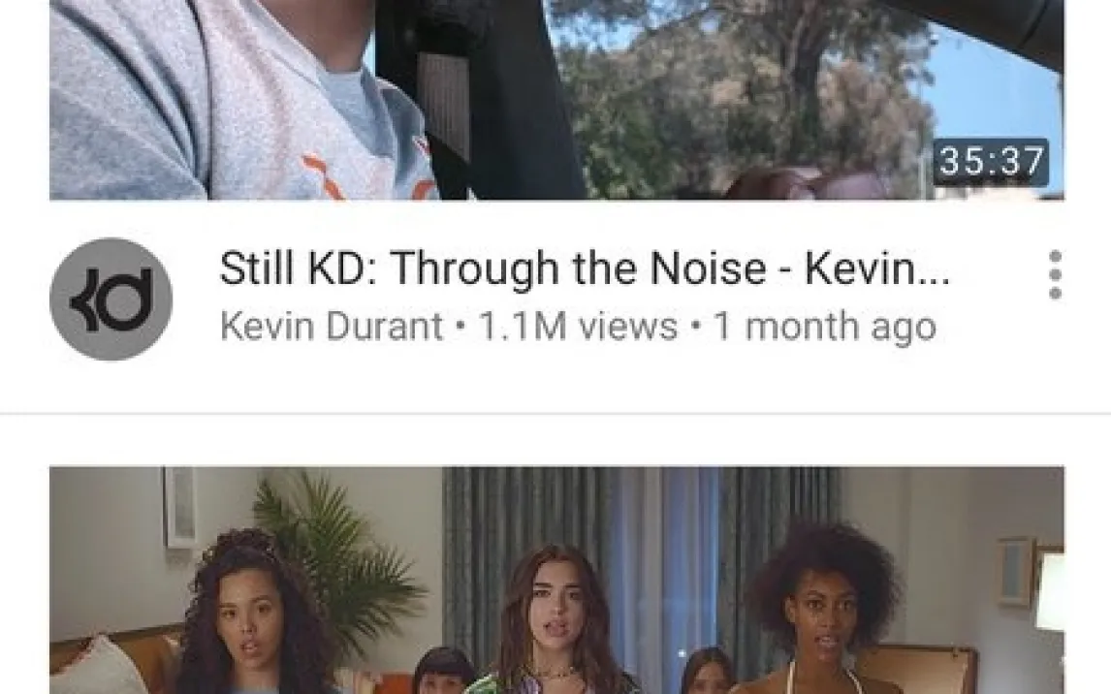Click the Kevin Durant channel name text

[x=332, y=327]
